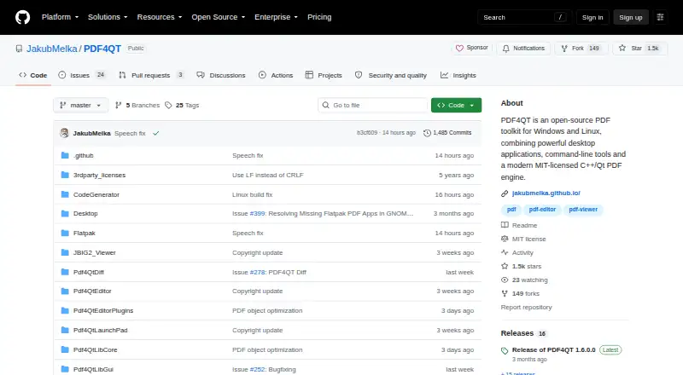The height and width of the screenshot is (375, 683).
Task: Expand the Platform menu
Action: point(60,17)
